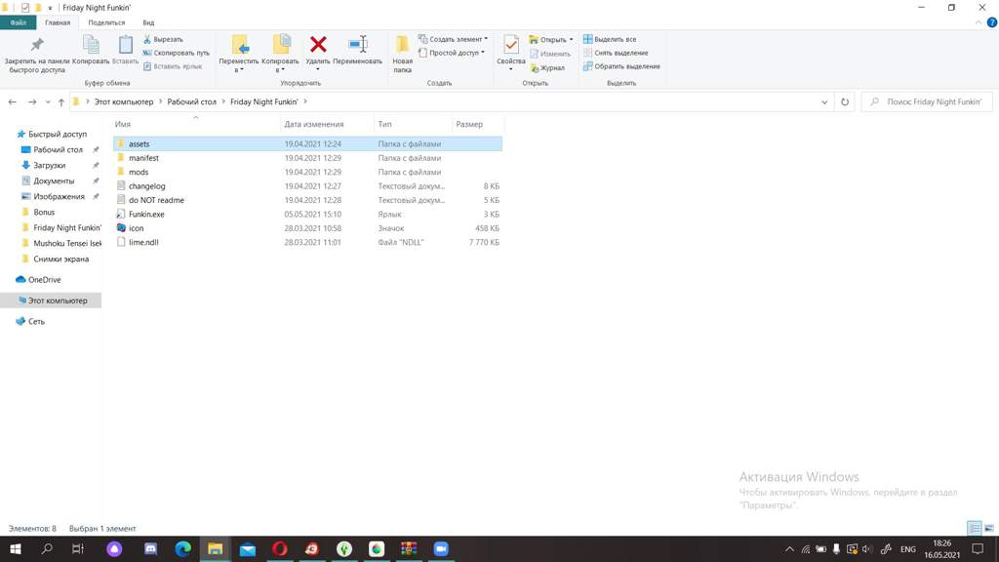
Task: Open the quick access toolbar customize arrow
Action: (x=51, y=8)
